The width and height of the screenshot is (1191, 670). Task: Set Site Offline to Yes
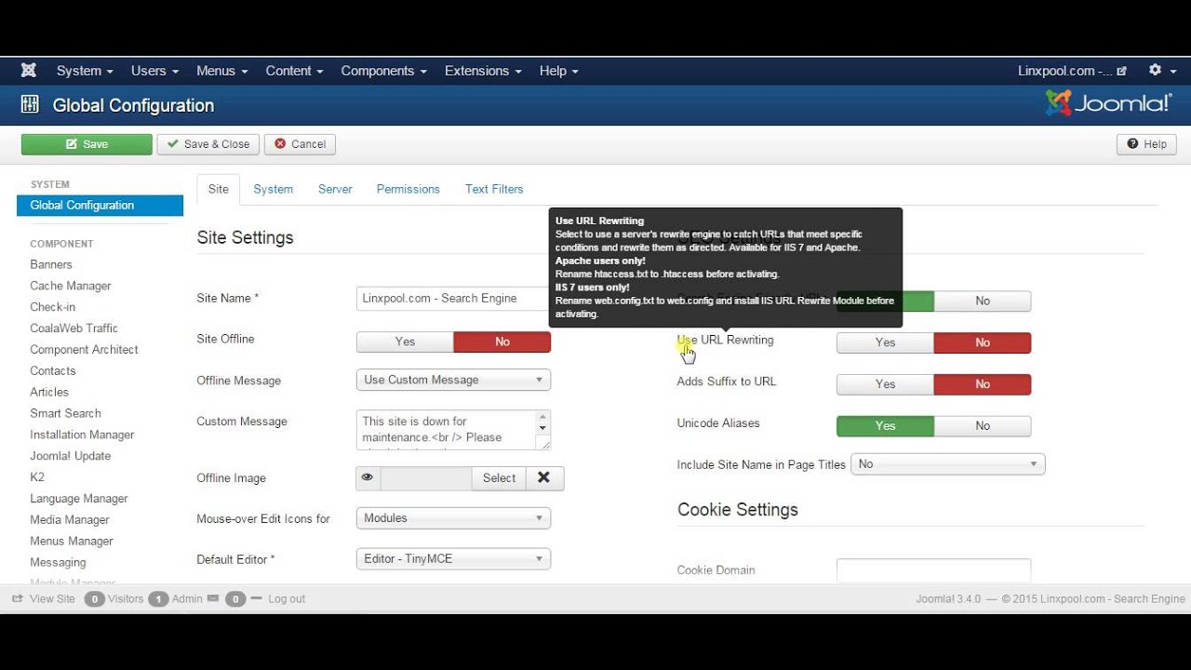[x=405, y=342]
